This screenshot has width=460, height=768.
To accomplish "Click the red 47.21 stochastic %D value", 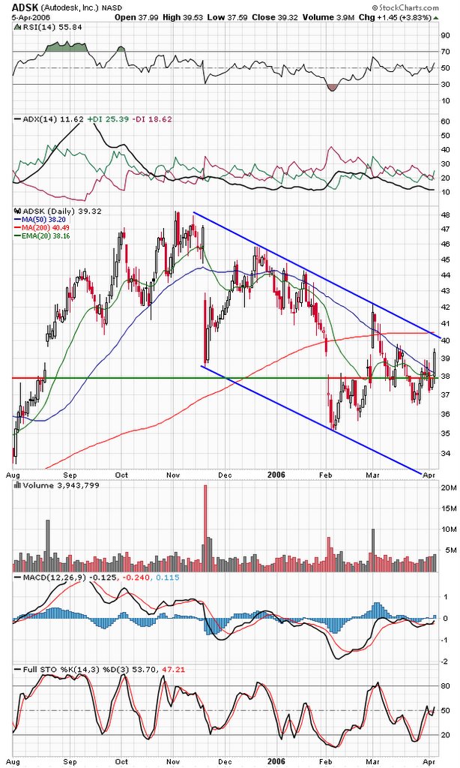I will pos(174,669).
